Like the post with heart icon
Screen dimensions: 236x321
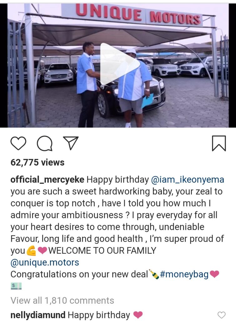click(x=18, y=143)
